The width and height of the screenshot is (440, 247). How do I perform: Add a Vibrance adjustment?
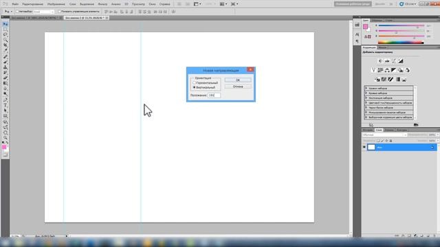[373, 70]
